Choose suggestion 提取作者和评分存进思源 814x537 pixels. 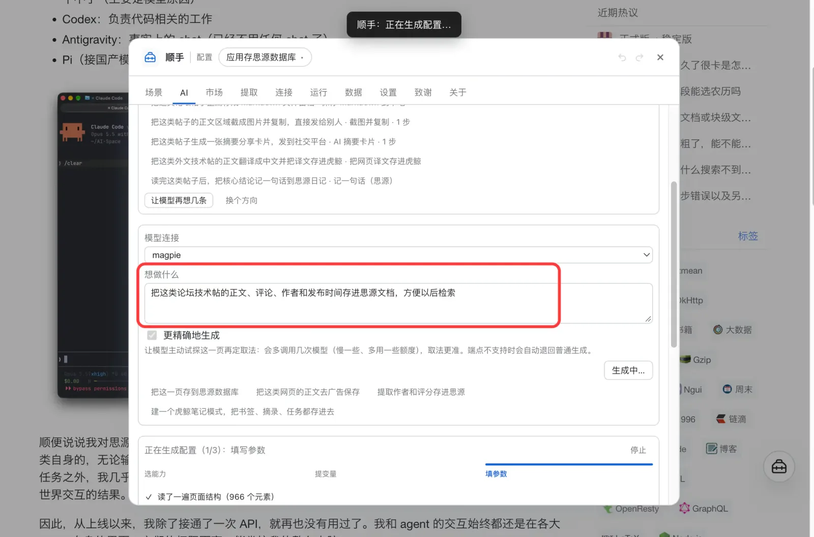[x=421, y=392]
